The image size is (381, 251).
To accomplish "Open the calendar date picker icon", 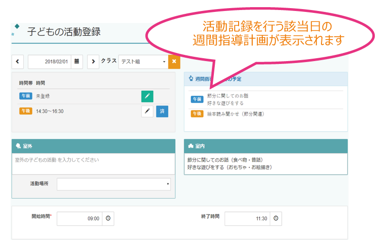I will 77,62.
